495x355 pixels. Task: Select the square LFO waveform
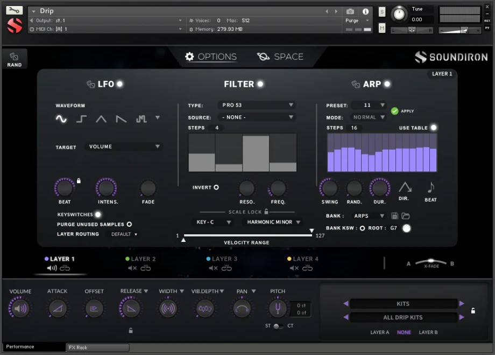pyautogui.click(x=81, y=119)
